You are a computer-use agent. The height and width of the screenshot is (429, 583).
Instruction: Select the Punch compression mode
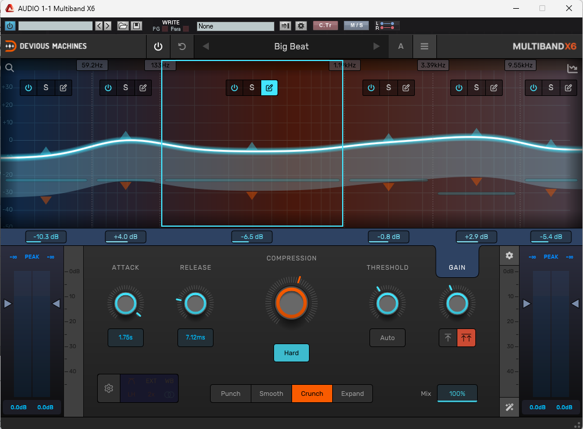[x=230, y=394]
